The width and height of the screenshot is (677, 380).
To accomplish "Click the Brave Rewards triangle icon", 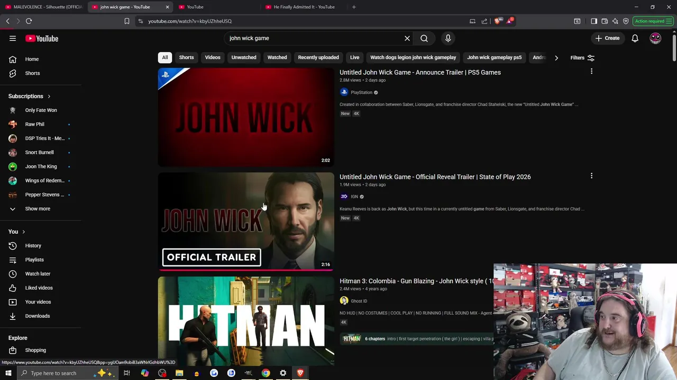I will [x=510, y=21].
